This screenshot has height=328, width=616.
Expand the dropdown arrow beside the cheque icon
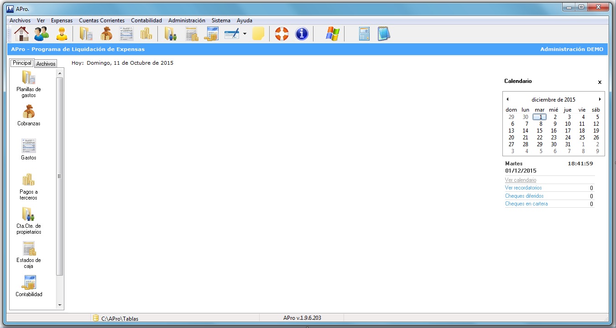(x=245, y=34)
